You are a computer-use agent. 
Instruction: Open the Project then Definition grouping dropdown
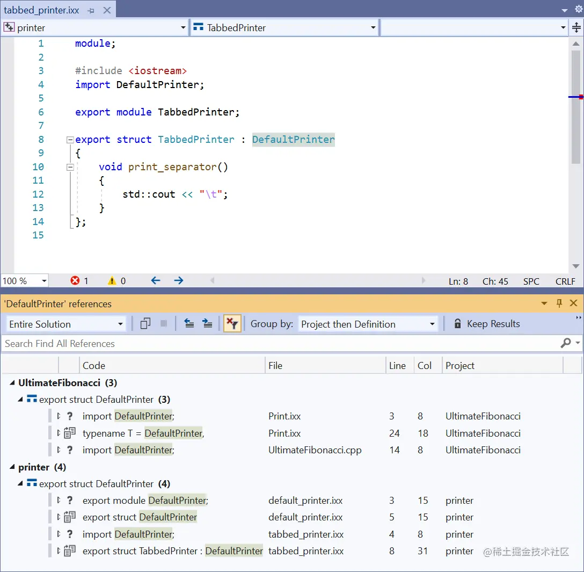368,324
